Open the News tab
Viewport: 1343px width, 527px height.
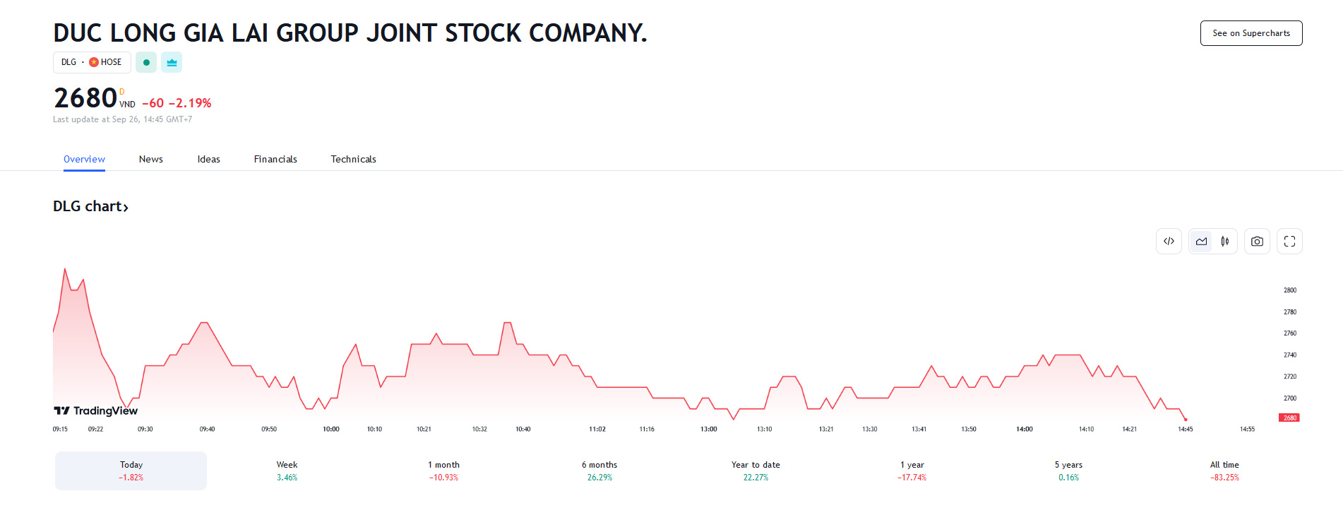[x=151, y=159]
